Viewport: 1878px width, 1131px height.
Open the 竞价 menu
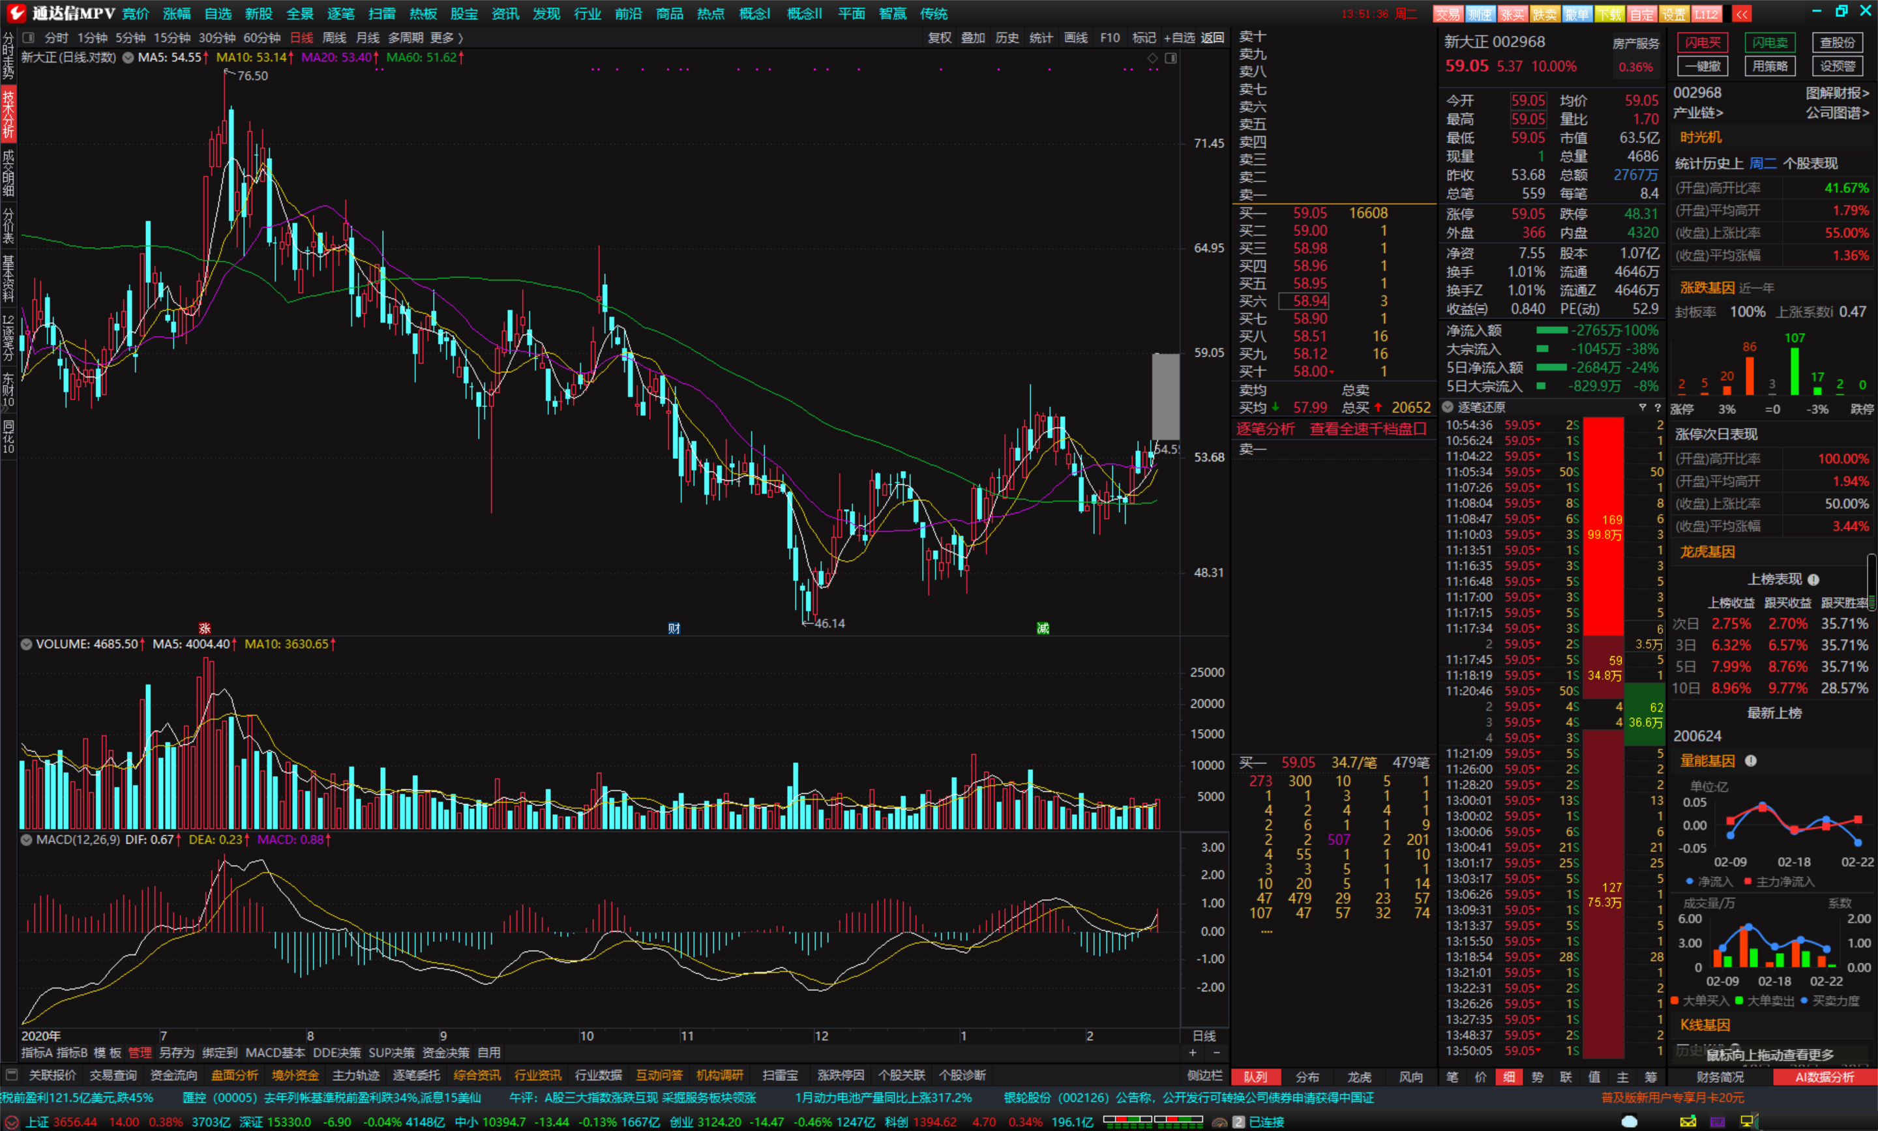pos(136,14)
